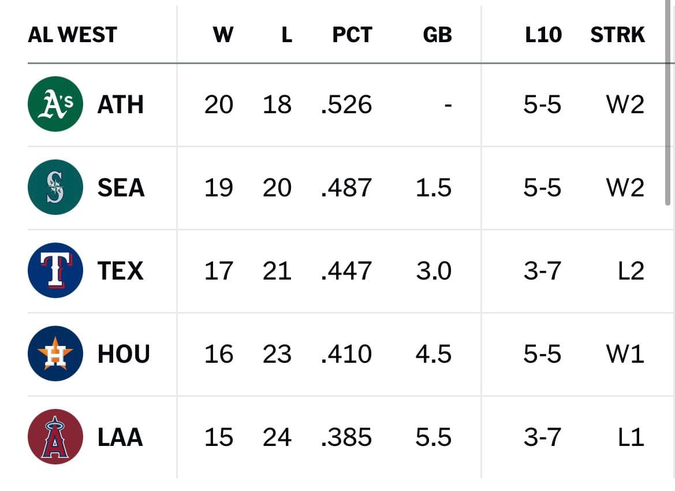Click the Texas Rangers logo
Screen dimensions: 675x491
(x=55, y=270)
